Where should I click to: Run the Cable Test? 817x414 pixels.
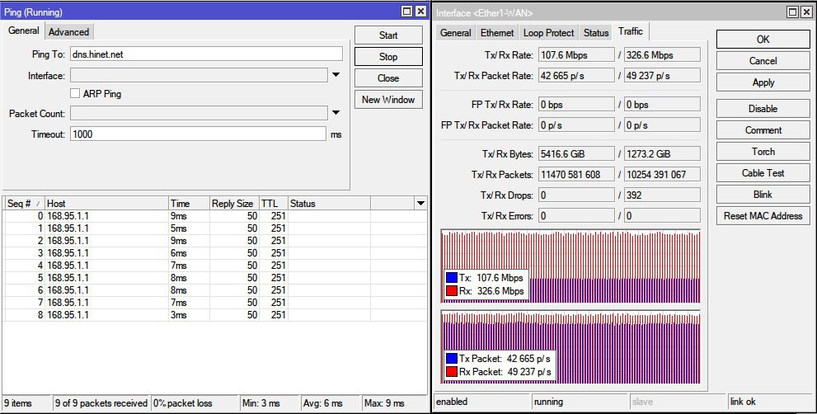(x=763, y=172)
